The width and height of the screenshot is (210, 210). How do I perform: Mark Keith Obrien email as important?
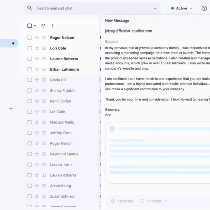(x=44, y=101)
